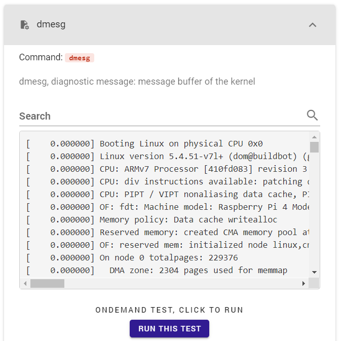This screenshot has width=342, height=341.
Task: Click horizontal scroll right arrow
Action: (x=304, y=283)
